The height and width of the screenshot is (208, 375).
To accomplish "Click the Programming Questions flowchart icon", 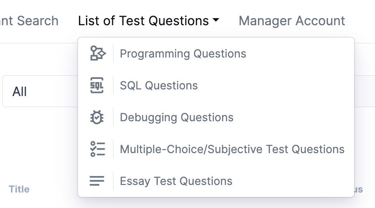I will point(98,53).
